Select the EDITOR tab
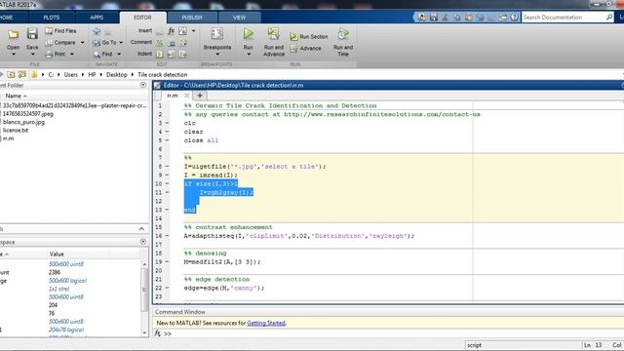Image resolution: width=624 pixels, height=351 pixels. [143, 18]
